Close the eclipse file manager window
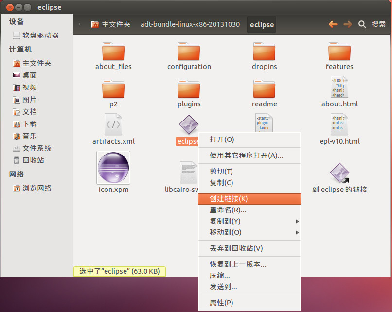The image size is (392, 312). tap(10, 7)
